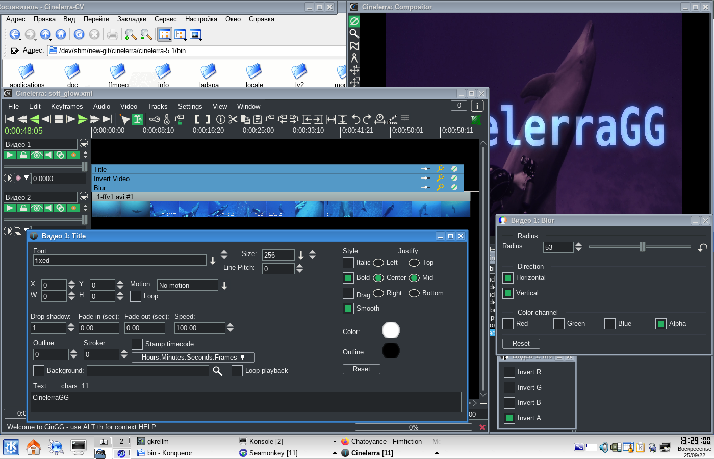The width and height of the screenshot is (714, 459).
Task: Toggle Invert R checkbox
Action: tap(509, 372)
